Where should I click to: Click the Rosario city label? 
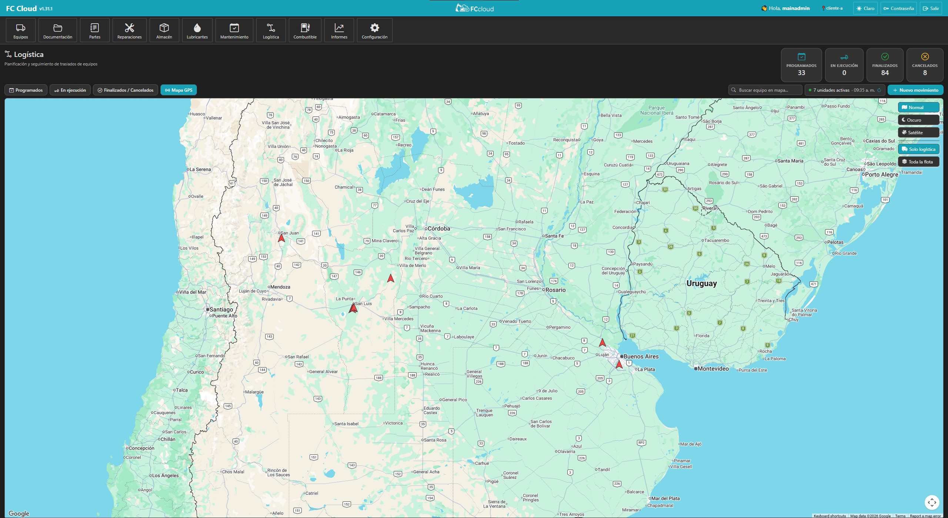pos(555,290)
